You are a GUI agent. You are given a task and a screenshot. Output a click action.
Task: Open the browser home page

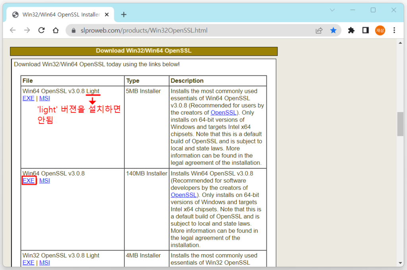tap(56, 30)
